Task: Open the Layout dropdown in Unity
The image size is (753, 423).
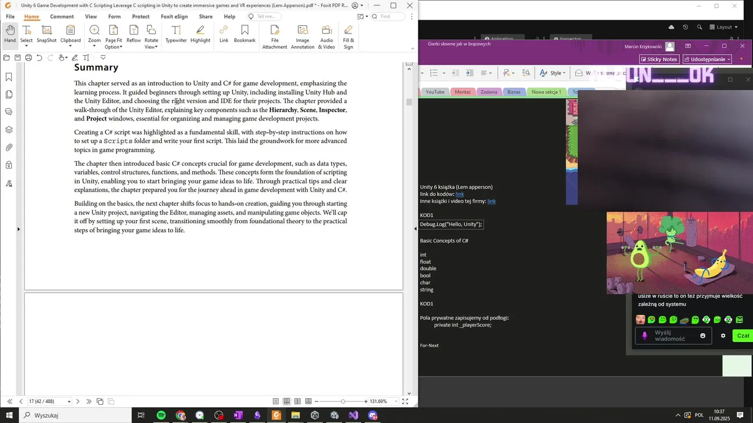Action: click(x=724, y=27)
